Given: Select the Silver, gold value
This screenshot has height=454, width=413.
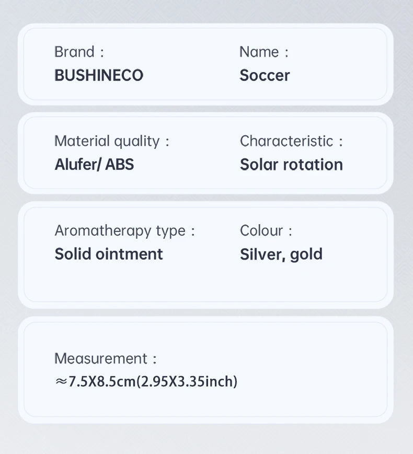Looking at the screenshot, I should 281,254.
